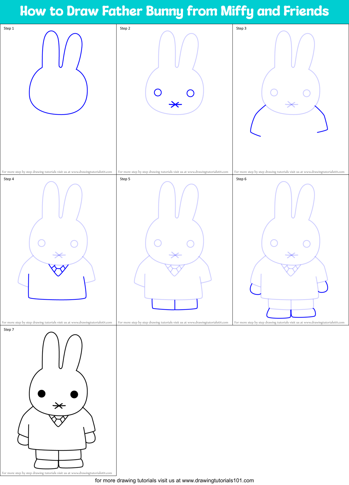The width and height of the screenshot is (349, 485).
Task: Click the Step 6 panel website credit line
Action: [289, 322]
